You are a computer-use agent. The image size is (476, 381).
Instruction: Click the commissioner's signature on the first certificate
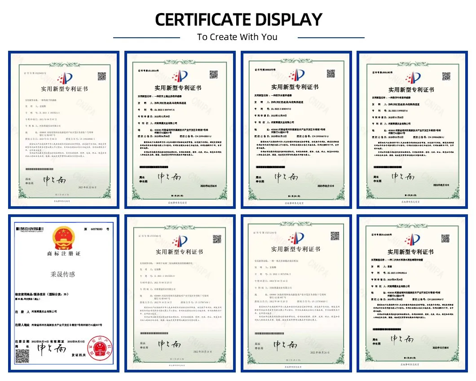(54, 179)
